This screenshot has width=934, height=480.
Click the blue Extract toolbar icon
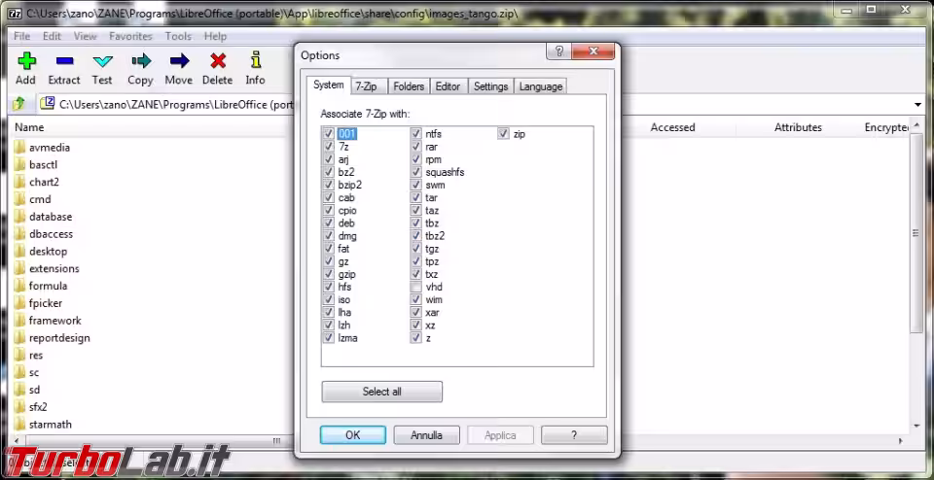pyautogui.click(x=64, y=61)
